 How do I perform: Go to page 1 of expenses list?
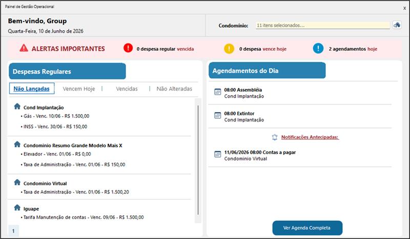(14, 231)
